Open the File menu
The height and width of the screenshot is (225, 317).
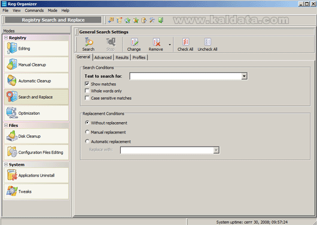(5, 11)
